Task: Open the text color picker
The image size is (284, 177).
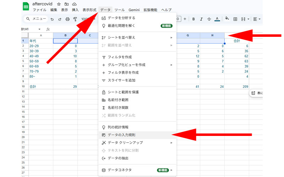Action: coord(217,19)
